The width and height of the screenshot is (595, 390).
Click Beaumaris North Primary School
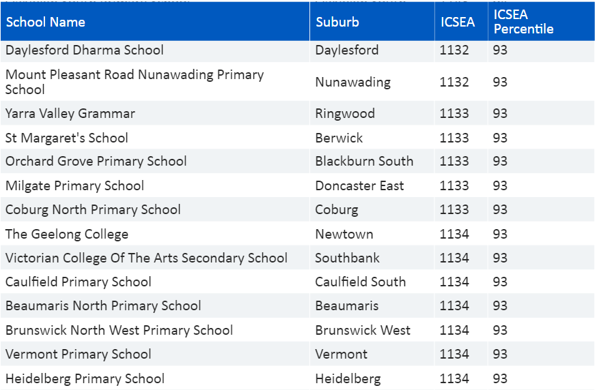tap(103, 305)
